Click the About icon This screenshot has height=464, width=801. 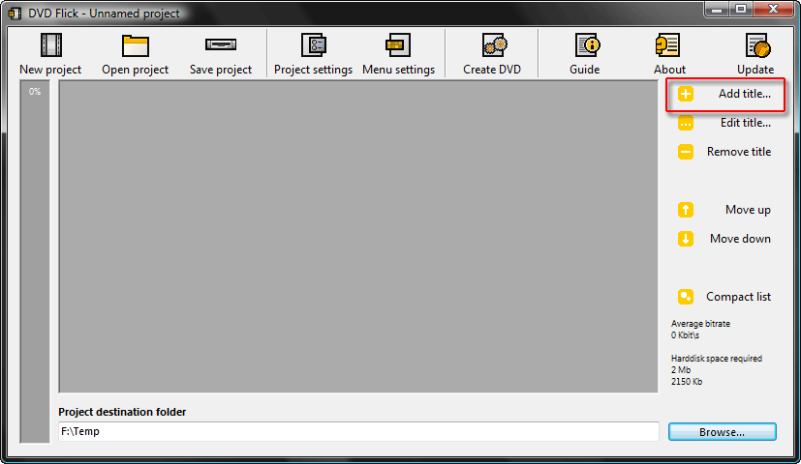coord(667,45)
